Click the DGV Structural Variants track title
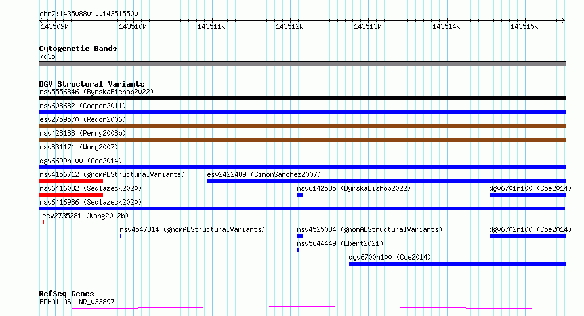Viewport: 584px width, 316px height. 92,84
